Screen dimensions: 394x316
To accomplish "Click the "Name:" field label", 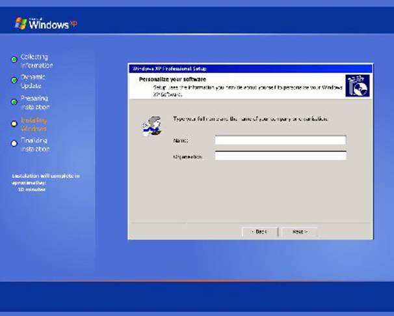I will (x=181, y=141).
